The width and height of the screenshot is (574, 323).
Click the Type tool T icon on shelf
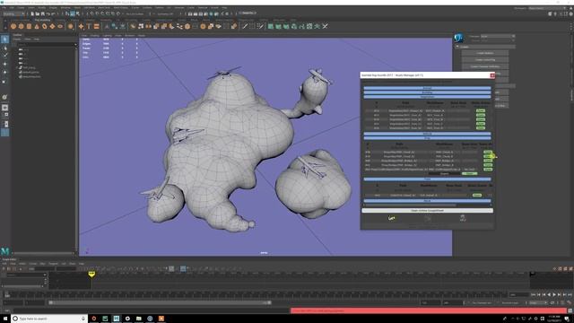(89, 26)
